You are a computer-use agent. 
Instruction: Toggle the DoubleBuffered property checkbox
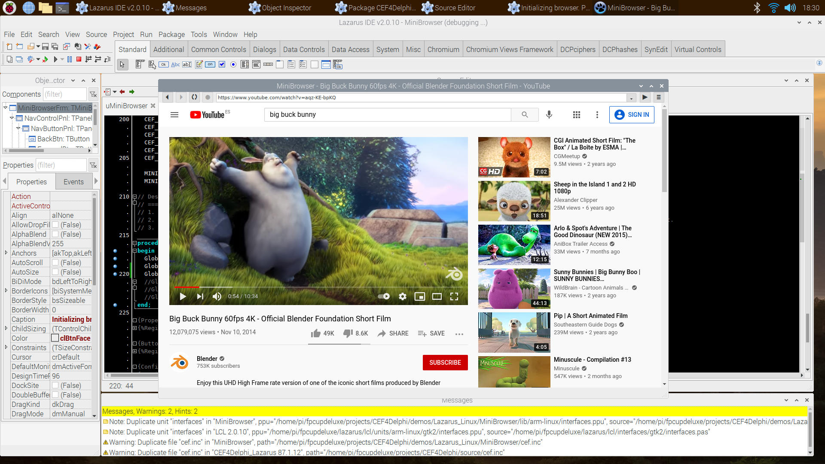point(55,395)
